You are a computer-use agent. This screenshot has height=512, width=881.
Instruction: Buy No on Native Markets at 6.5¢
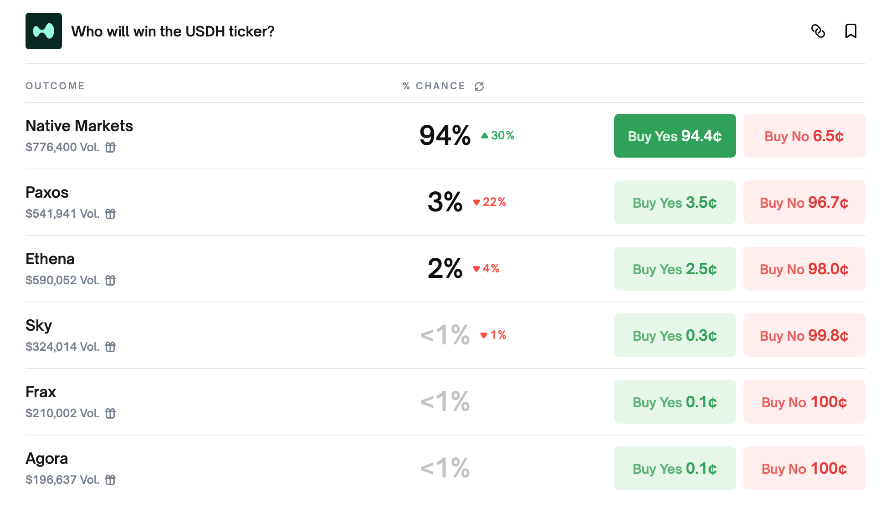804,136
